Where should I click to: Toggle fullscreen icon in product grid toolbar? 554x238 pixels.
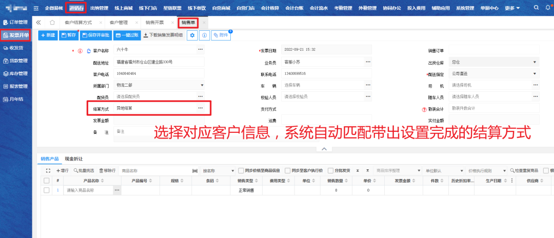tap(48, 171)
